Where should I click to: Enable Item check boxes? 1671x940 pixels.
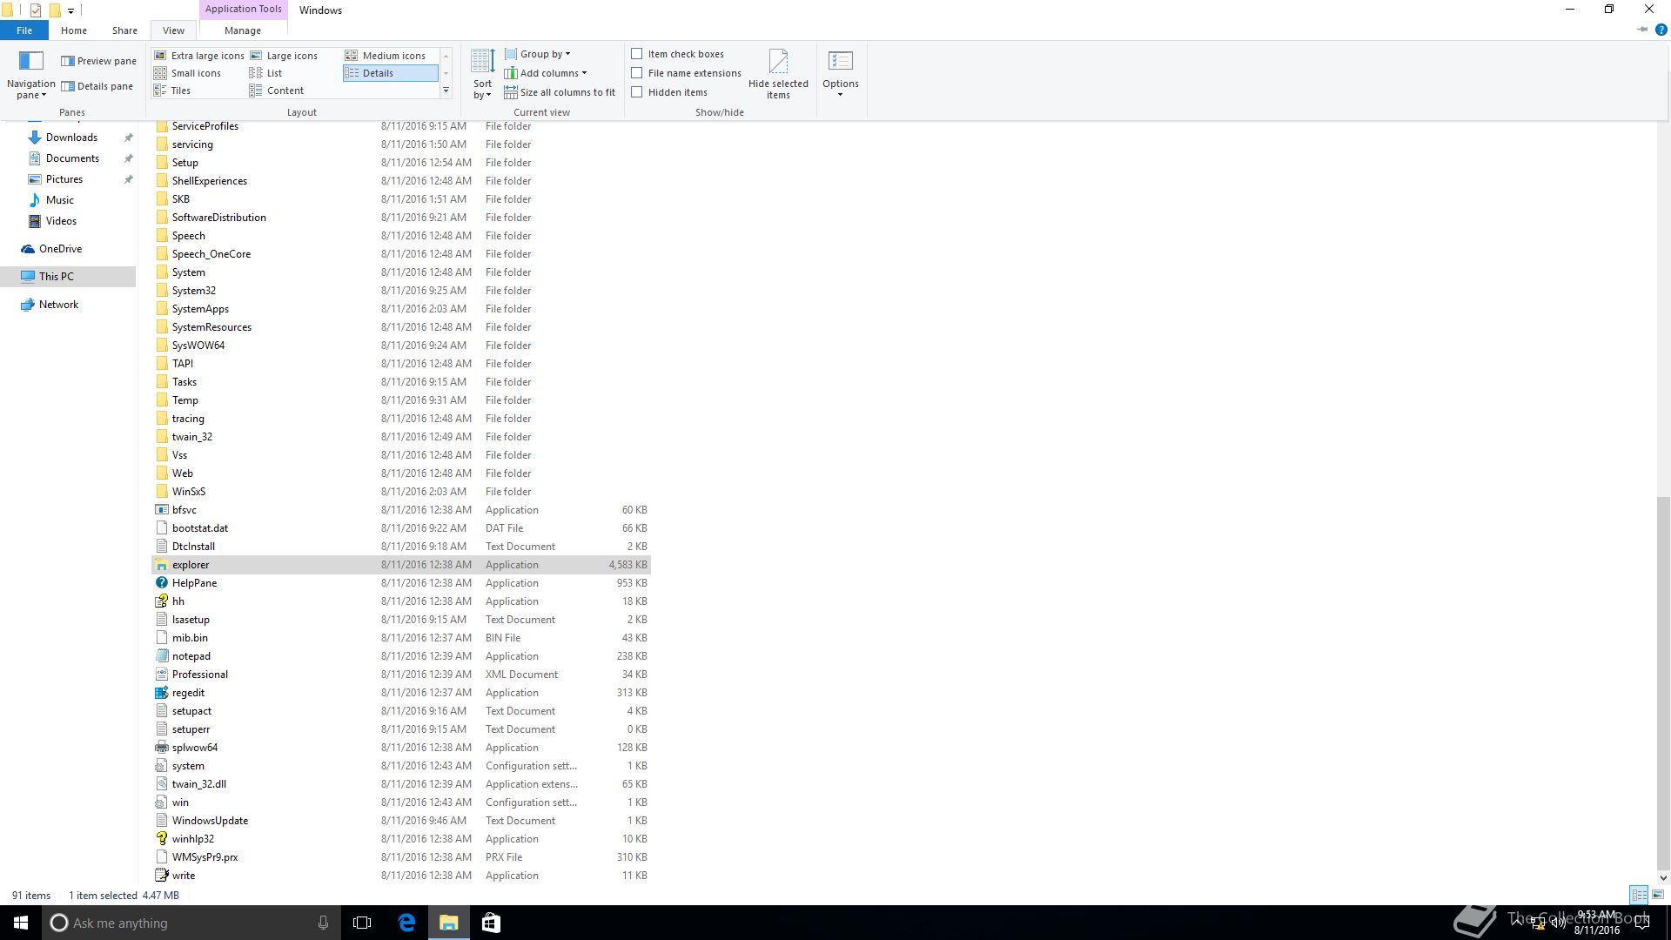click(x=637, y=54)
